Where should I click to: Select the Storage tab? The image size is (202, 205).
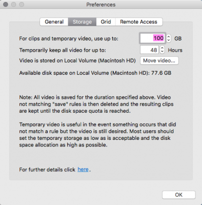[82, 22]
